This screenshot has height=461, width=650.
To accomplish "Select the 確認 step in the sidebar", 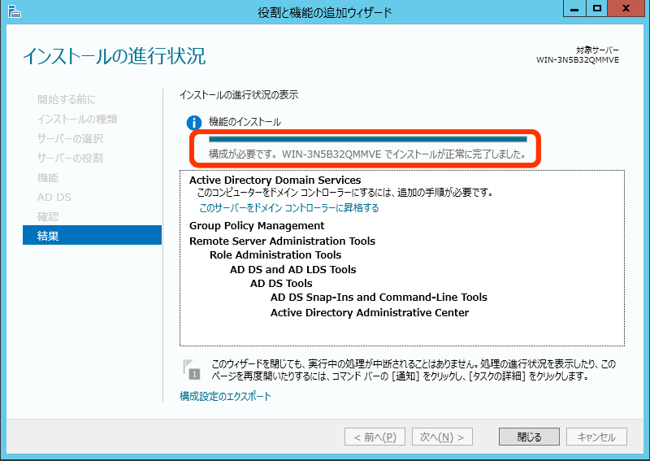I will 48,216.
